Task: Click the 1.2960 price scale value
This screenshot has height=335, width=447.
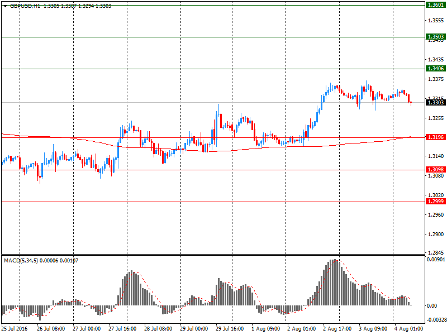Action: pyautogui.click(x=436, y=215)
